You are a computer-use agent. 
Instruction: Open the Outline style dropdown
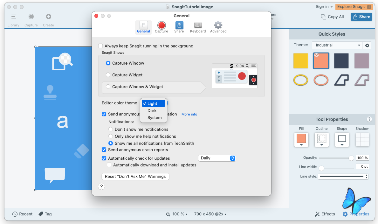tap(322, 140)
